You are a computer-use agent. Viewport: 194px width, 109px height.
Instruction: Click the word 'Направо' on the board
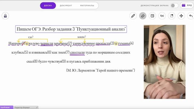tap(15, 43)
